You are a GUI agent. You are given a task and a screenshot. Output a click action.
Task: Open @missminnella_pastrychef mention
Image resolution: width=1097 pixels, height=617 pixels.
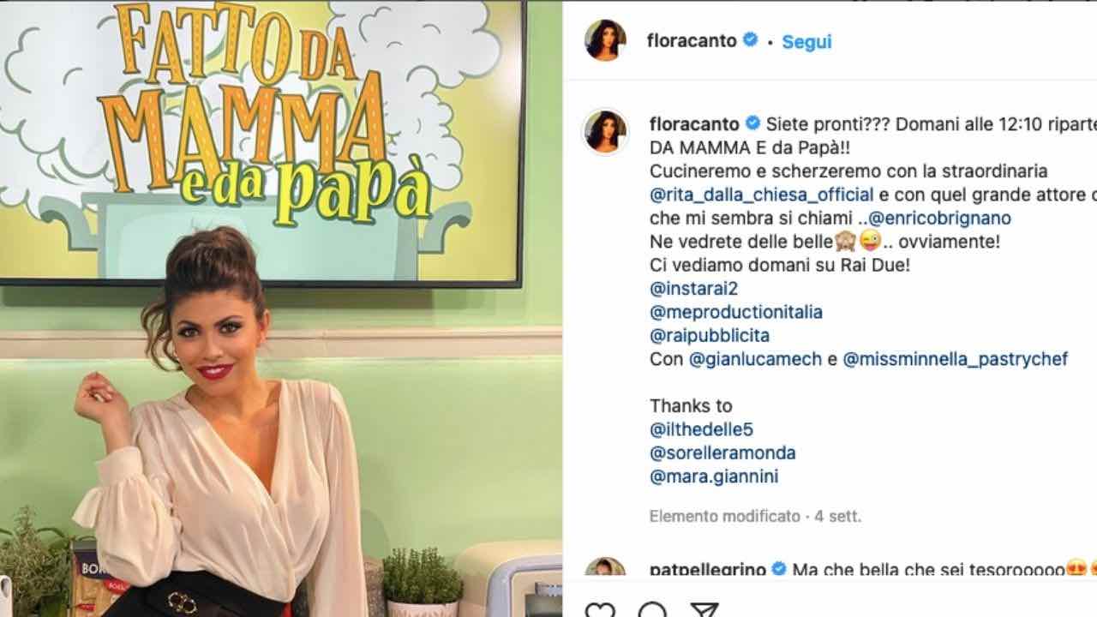tap(956, 359)
